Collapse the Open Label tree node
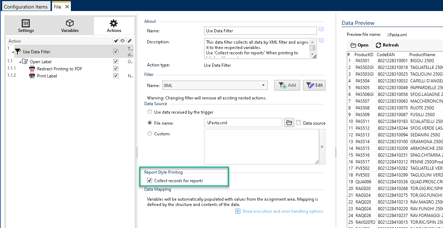Screen dimensions: 443x228 (20, 62)
